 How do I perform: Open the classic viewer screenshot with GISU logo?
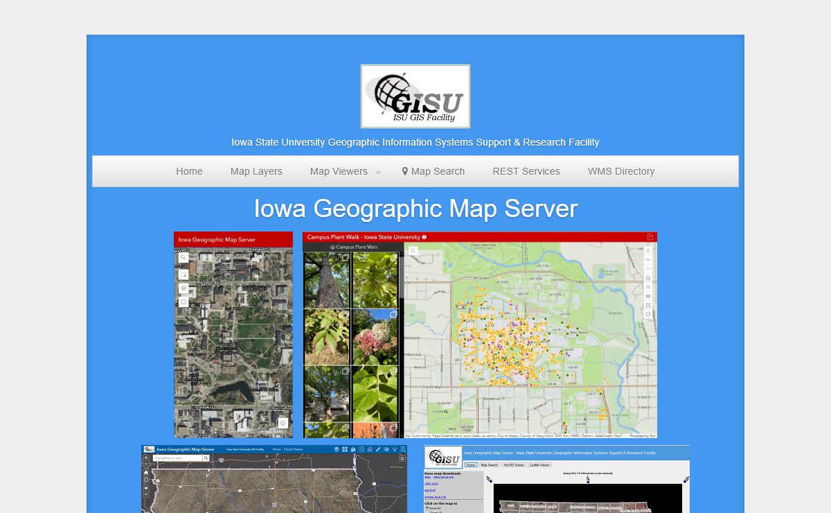[557, 480]
